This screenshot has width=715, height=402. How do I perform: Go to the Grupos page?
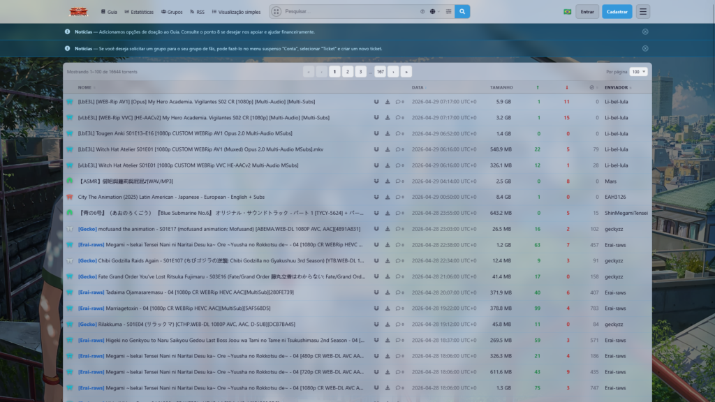(172, 12)
